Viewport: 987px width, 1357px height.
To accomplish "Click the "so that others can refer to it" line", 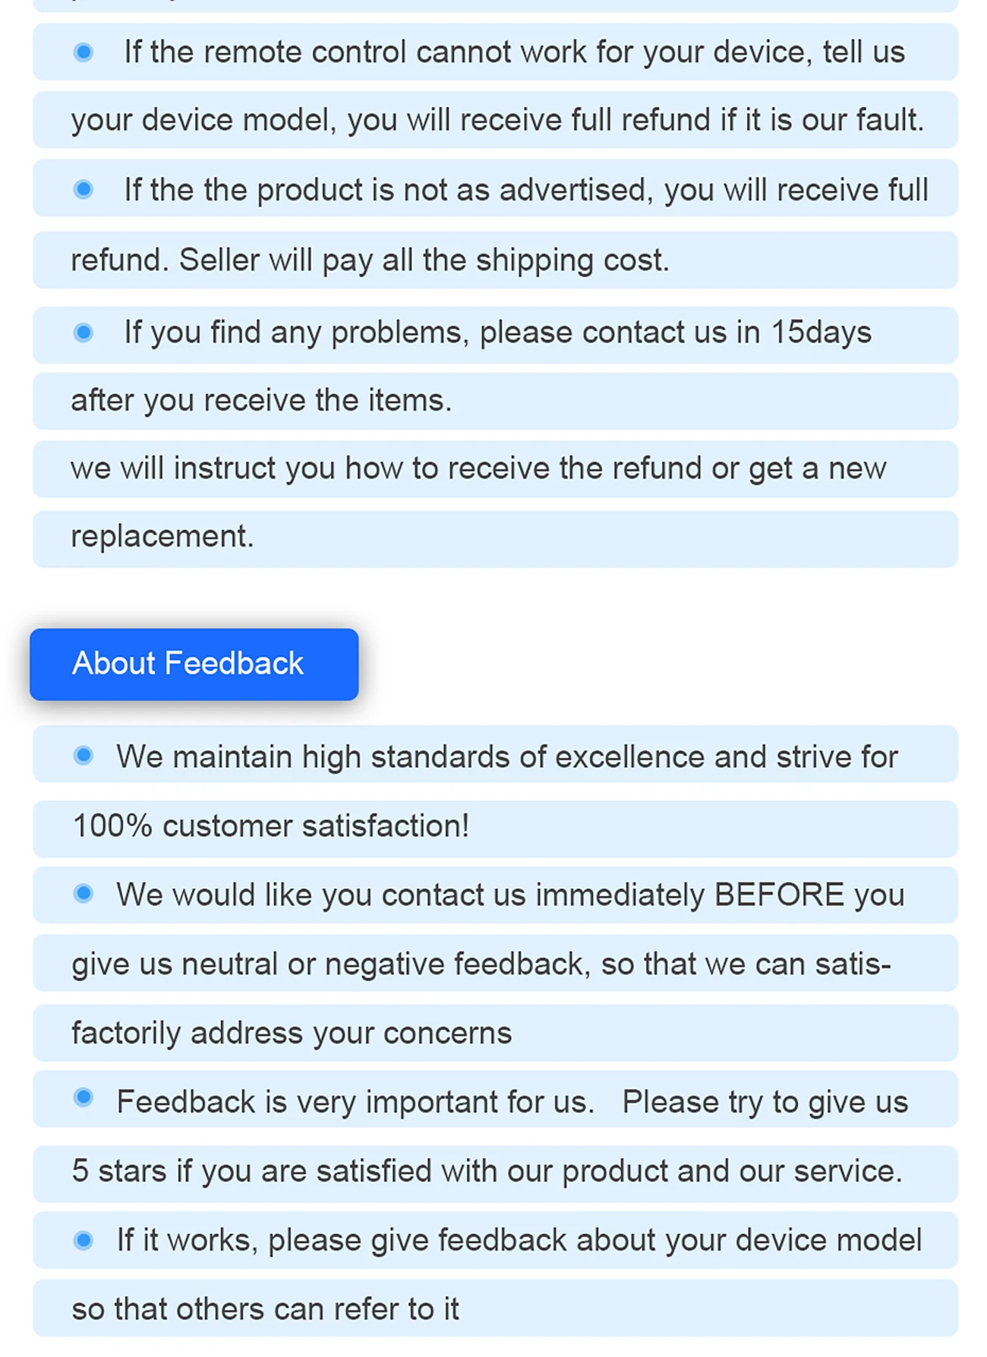I will (266, 1309).
